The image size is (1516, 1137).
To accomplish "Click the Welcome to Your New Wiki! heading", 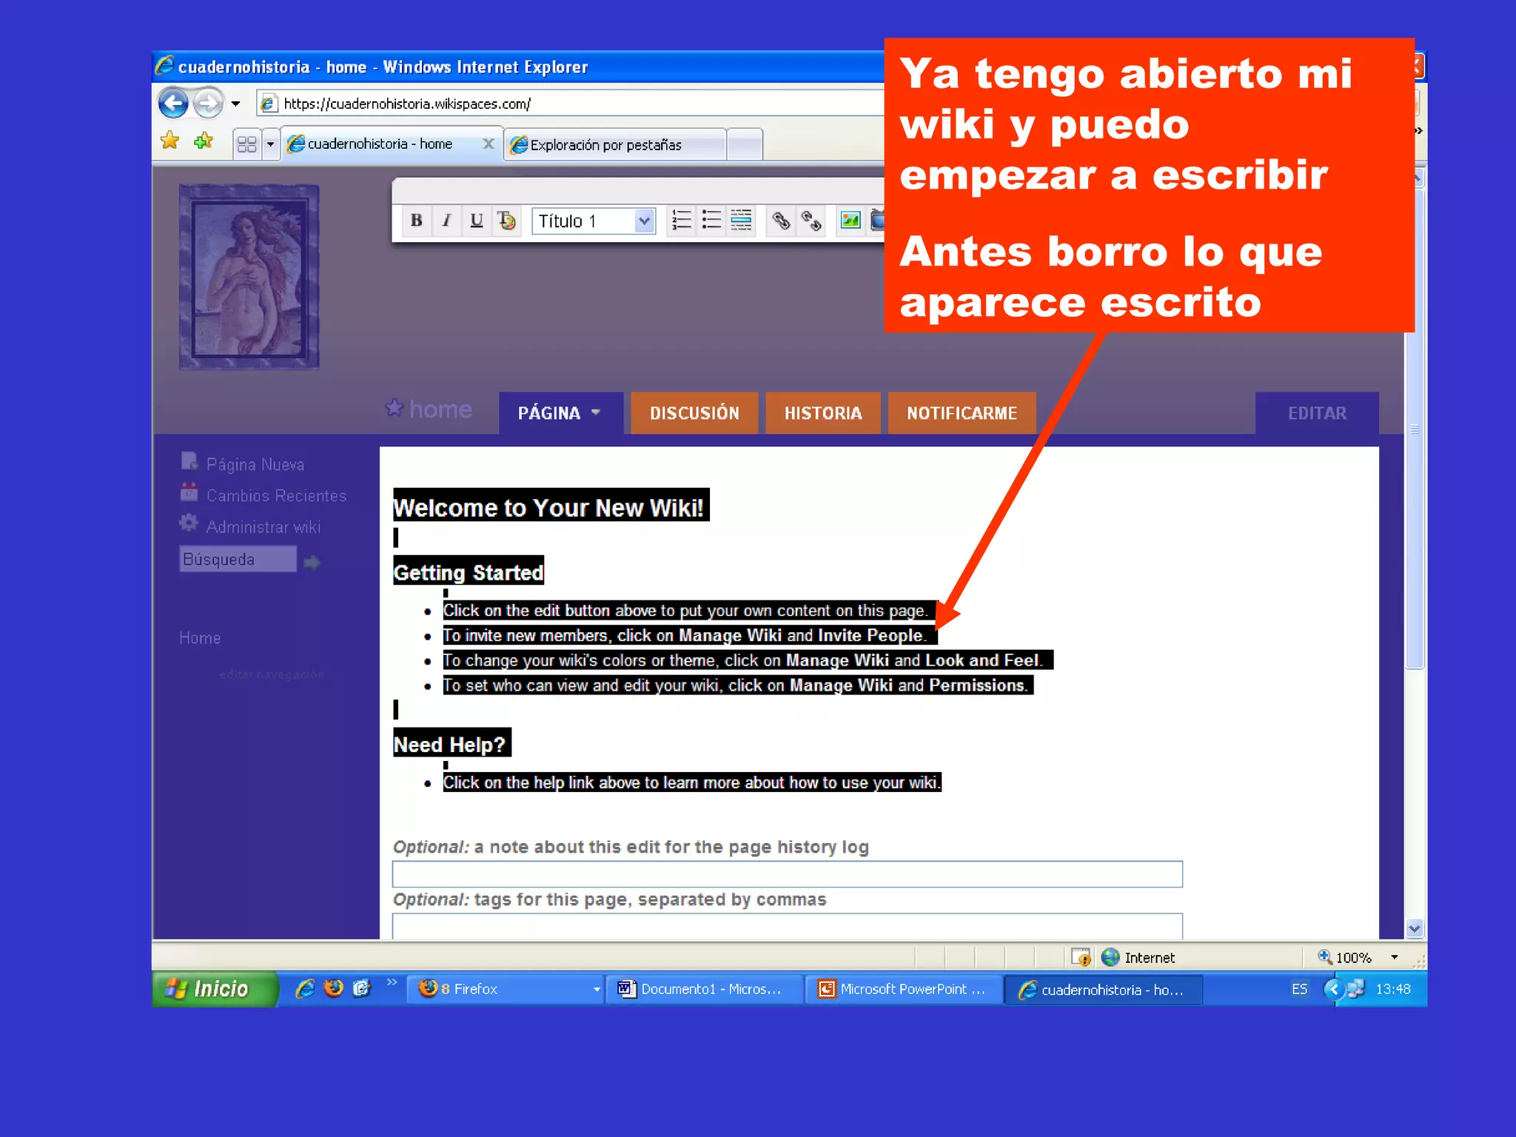I will [551, 507].
